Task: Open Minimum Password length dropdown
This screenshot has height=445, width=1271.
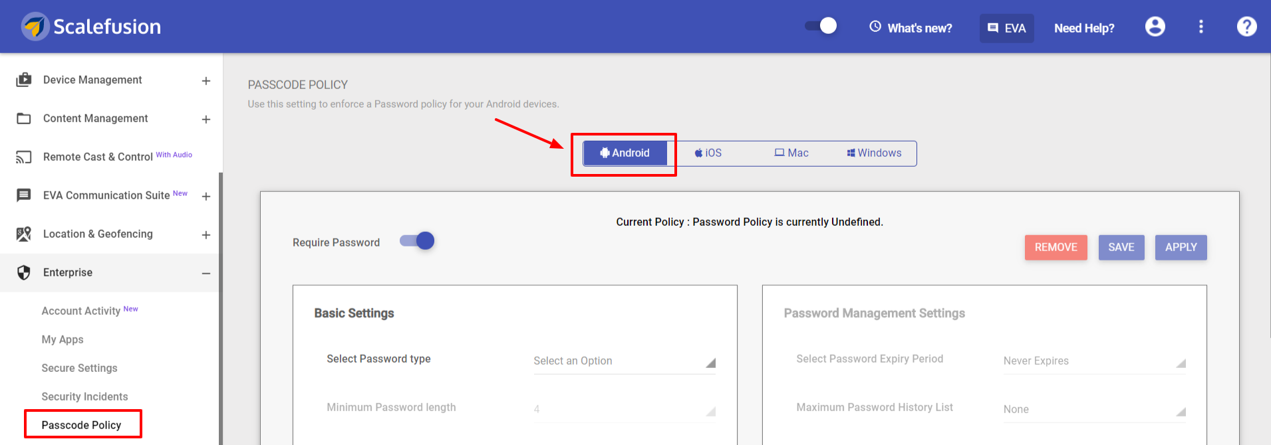Action: (x=625, y=409)
